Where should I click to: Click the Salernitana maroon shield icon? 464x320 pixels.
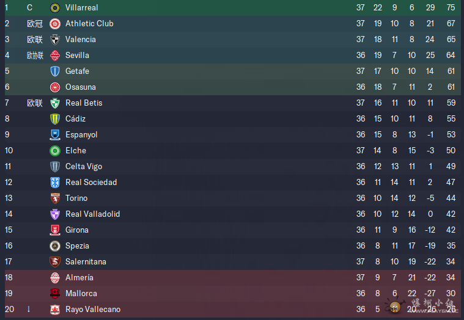[x=55, y=262]
